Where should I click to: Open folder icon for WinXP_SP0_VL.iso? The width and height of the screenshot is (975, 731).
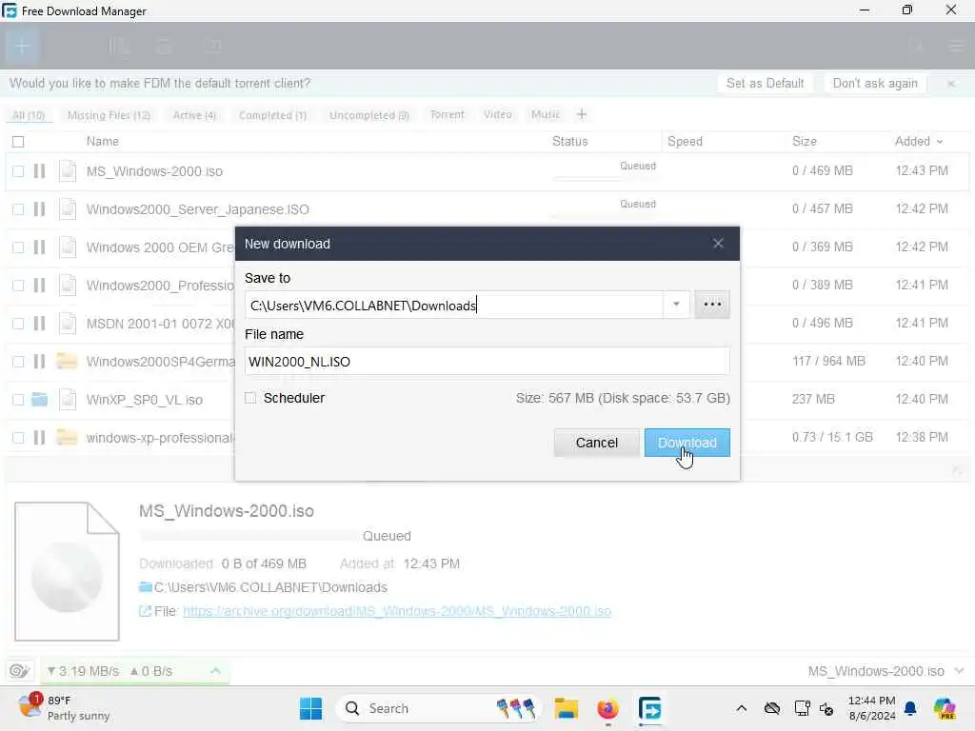coord(39,399)
